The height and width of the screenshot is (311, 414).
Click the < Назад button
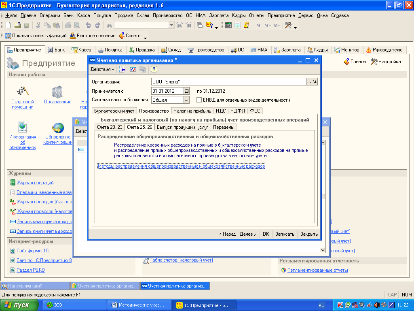coord(227,234)
